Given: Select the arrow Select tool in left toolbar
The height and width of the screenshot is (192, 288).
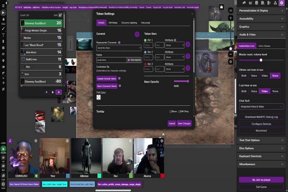Looking at the screenshot, I should coord(3,12).
